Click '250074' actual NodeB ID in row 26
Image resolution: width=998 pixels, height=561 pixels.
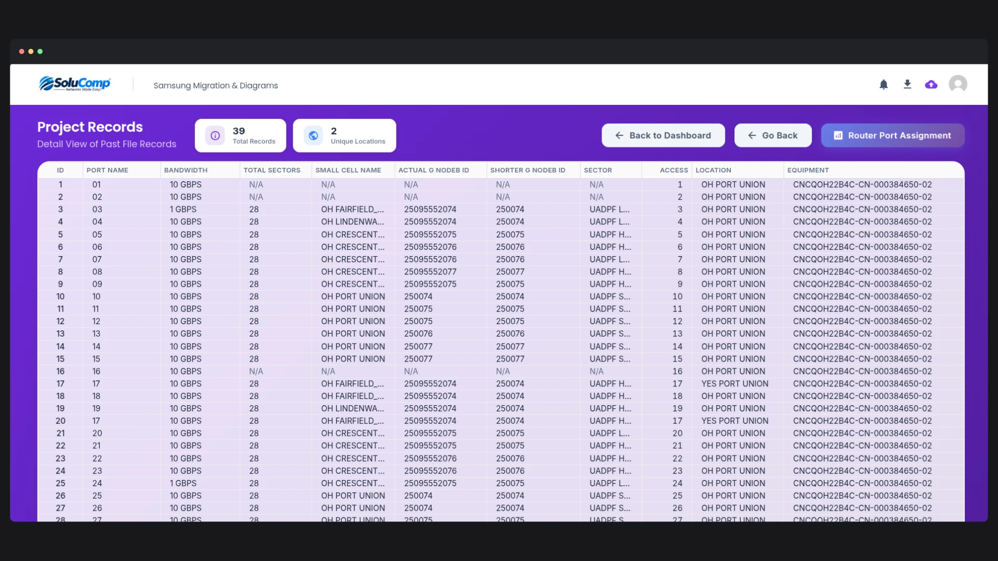[x=418, y=496]
